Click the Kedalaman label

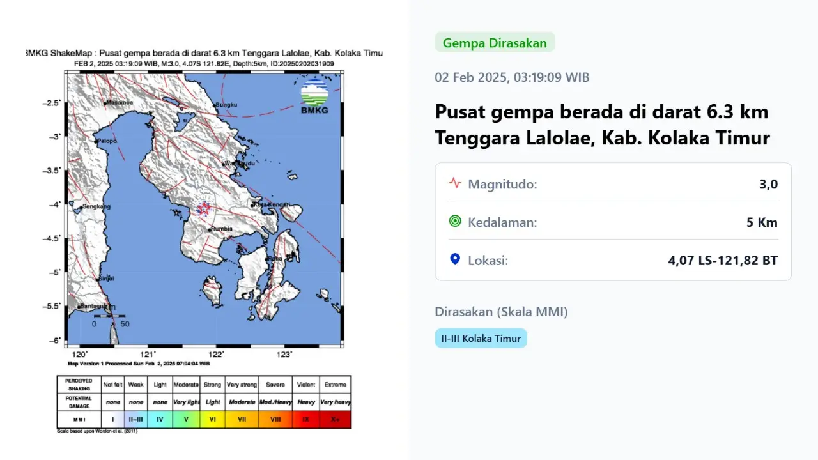click(502, 222)
